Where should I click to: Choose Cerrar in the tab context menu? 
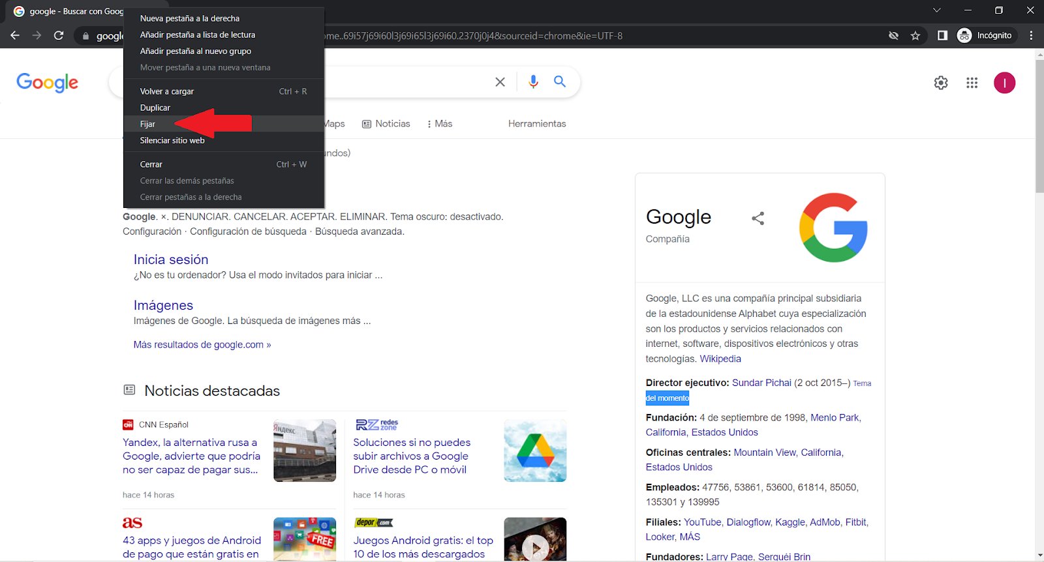(x=224, y=164)
